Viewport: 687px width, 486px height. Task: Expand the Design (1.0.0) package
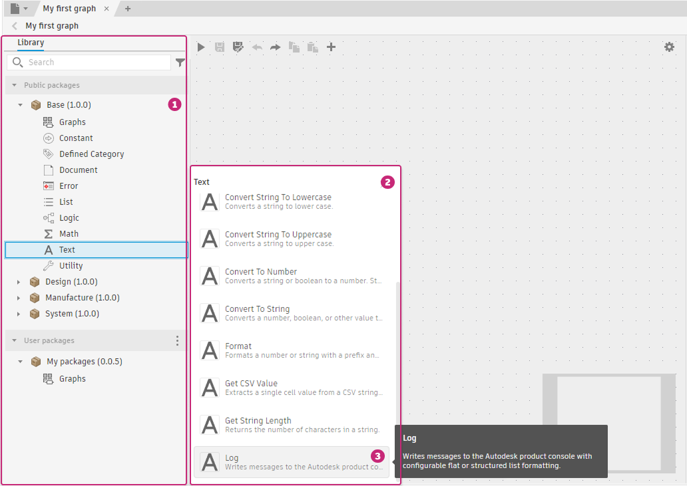click(x=19, y=282)
